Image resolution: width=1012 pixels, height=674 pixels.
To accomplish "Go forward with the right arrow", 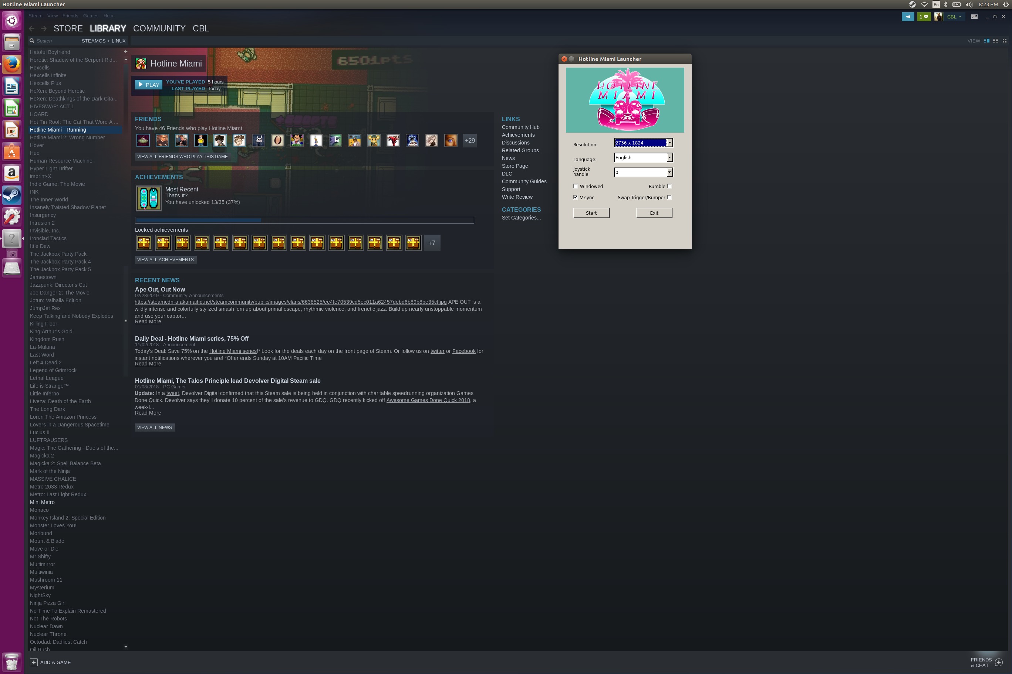I will coord(44,28).
